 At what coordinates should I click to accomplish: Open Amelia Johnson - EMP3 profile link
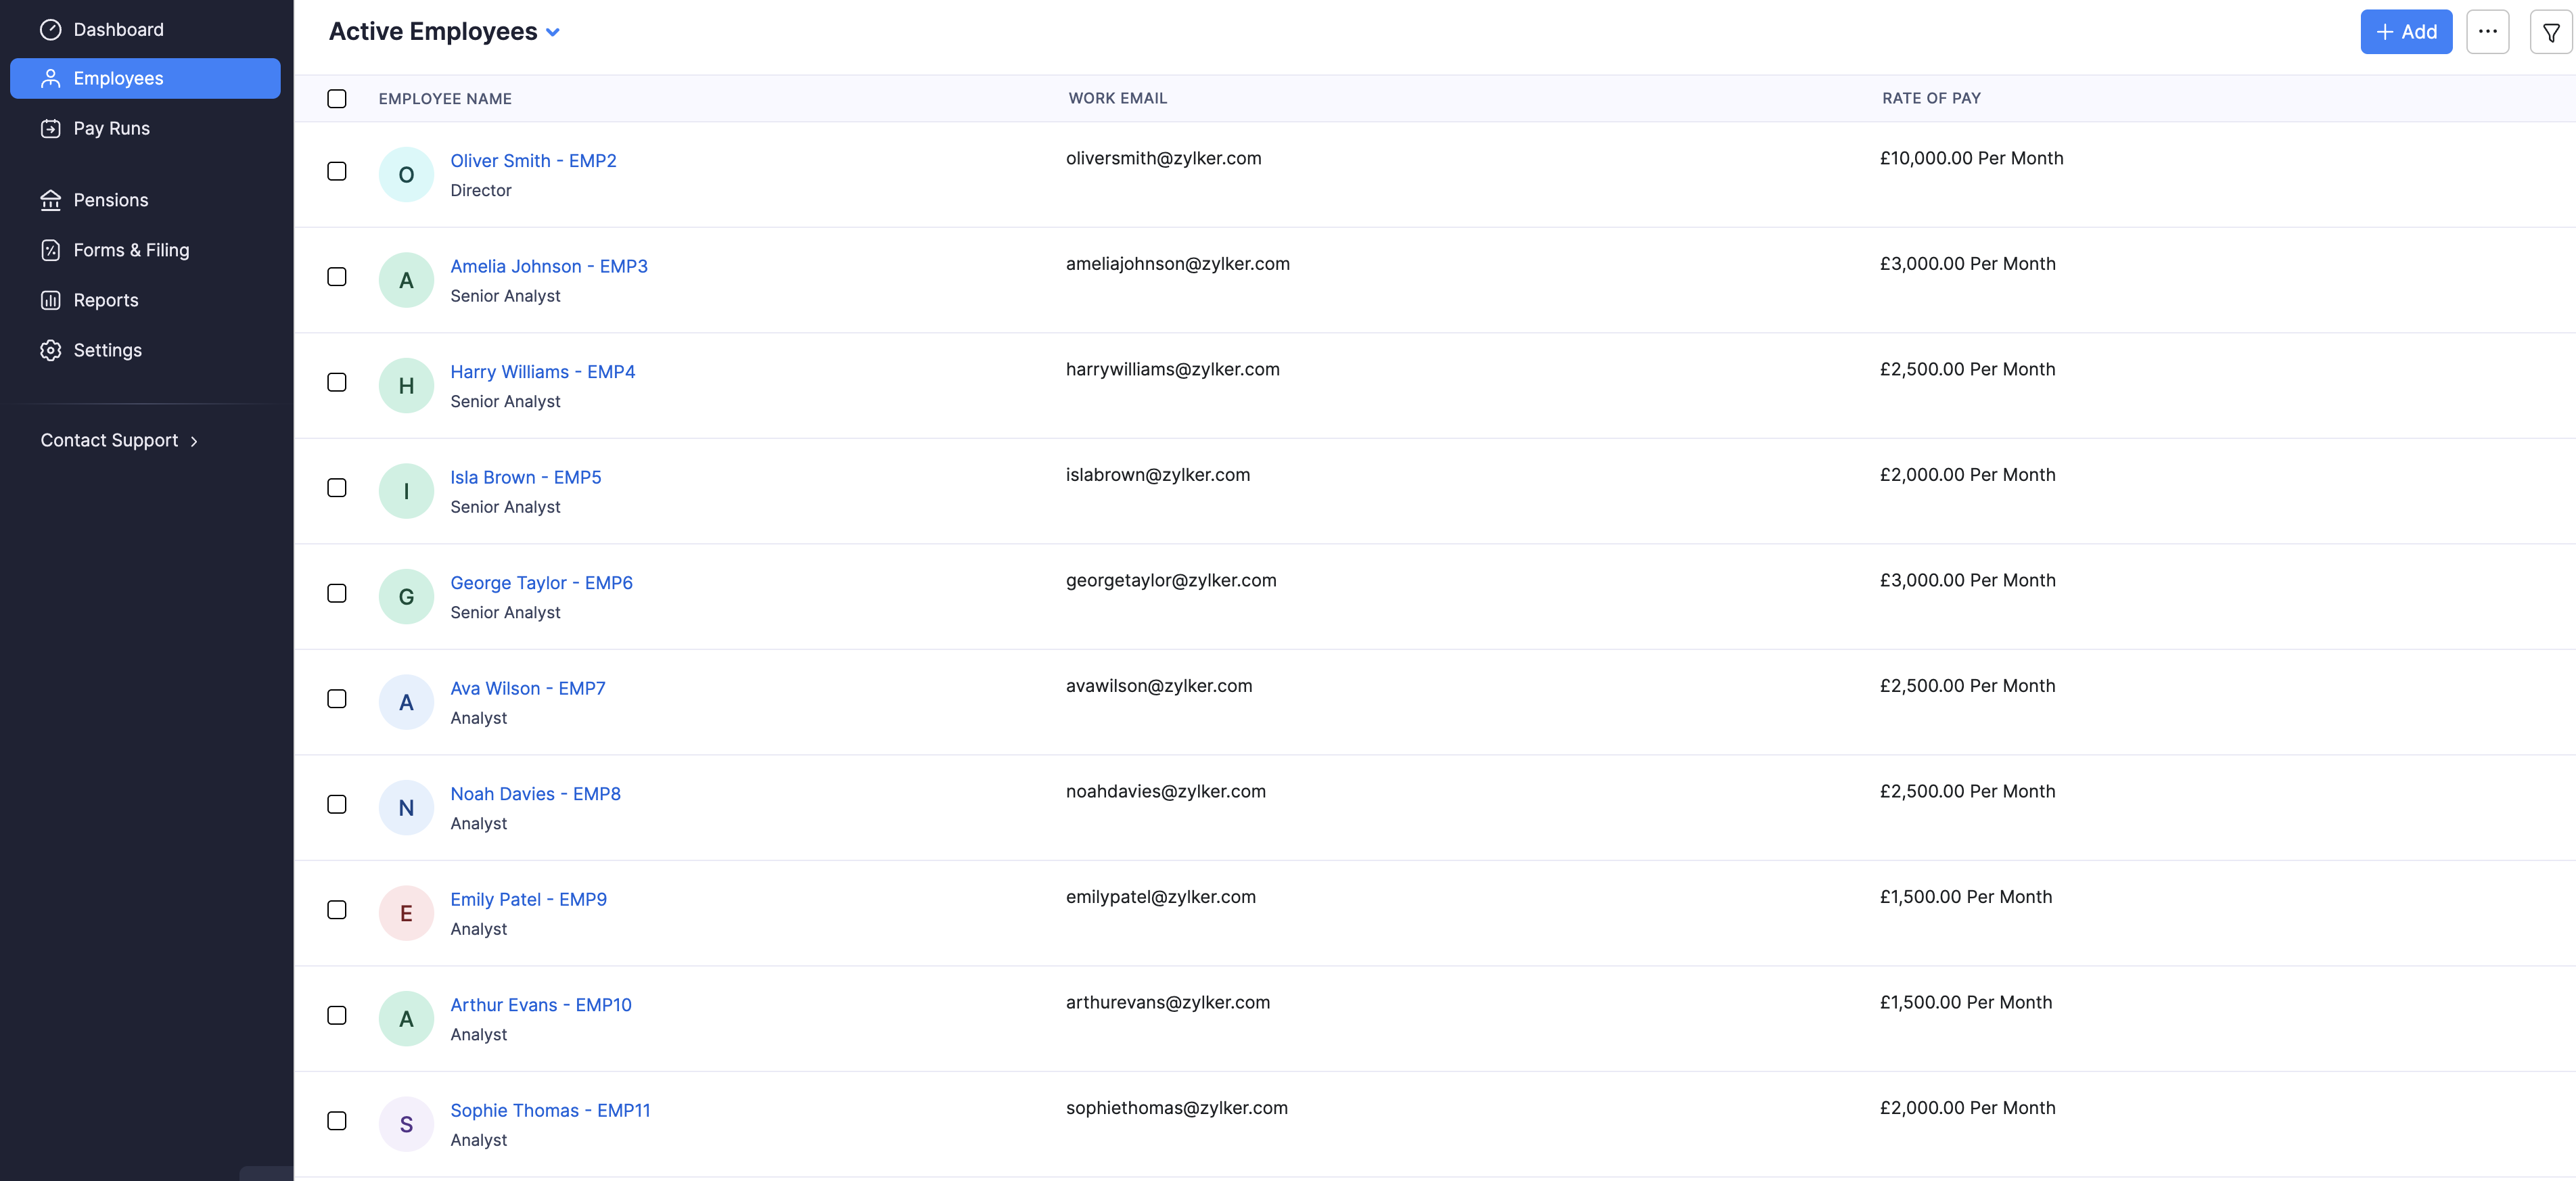point(549,266)
